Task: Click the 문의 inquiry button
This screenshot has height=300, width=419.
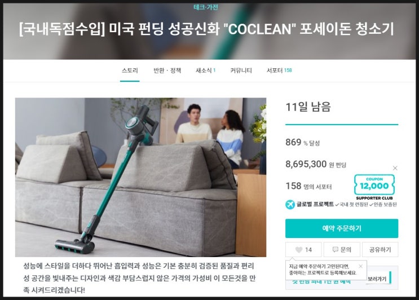Action: (x=342, y=249)
